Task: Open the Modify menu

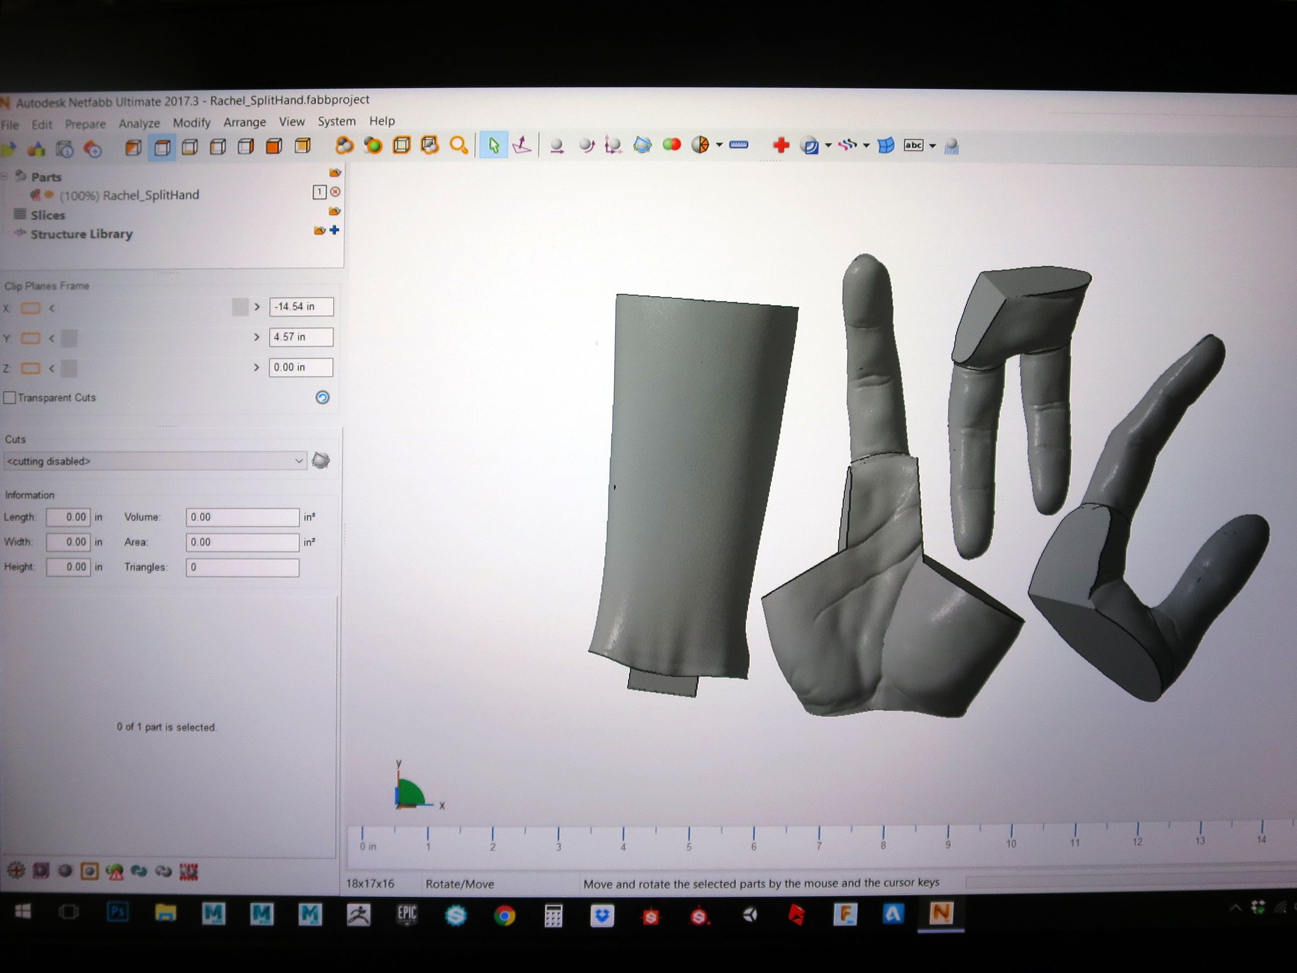Action: click(191, 123)
